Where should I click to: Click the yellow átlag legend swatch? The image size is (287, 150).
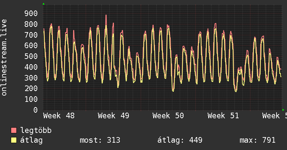14,140
